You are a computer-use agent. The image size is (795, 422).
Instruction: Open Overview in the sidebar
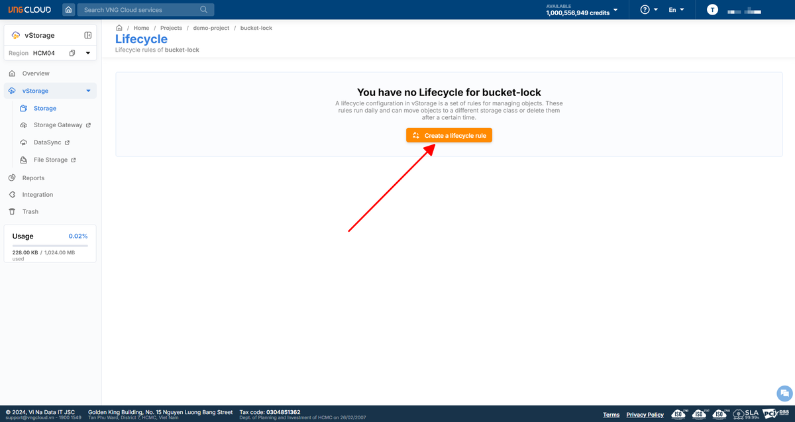(x=36, y=74)
